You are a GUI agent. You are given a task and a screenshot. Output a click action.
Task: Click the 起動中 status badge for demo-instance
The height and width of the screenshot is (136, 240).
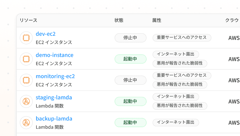coord(130,59)
